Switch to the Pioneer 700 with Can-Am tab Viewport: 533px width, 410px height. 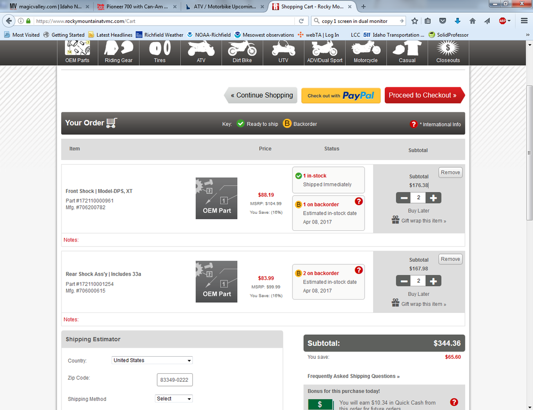[136, 6]
